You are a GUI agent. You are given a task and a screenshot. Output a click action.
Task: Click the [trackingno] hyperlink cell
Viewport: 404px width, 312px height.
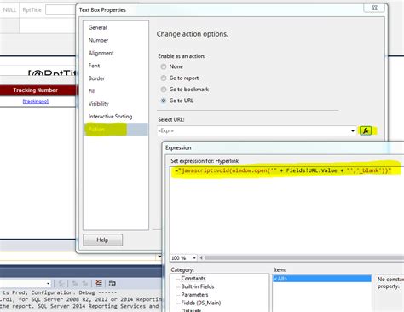pyautogui.click(x=36, y=101)
